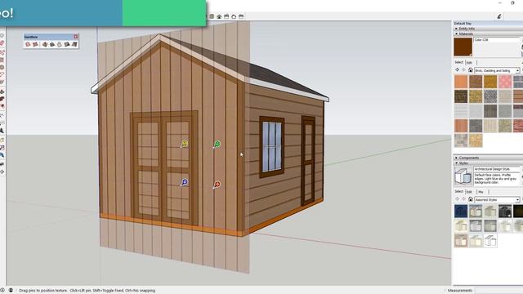
Task: Pick the solid orange material swatch
Action: click(461, 82)
